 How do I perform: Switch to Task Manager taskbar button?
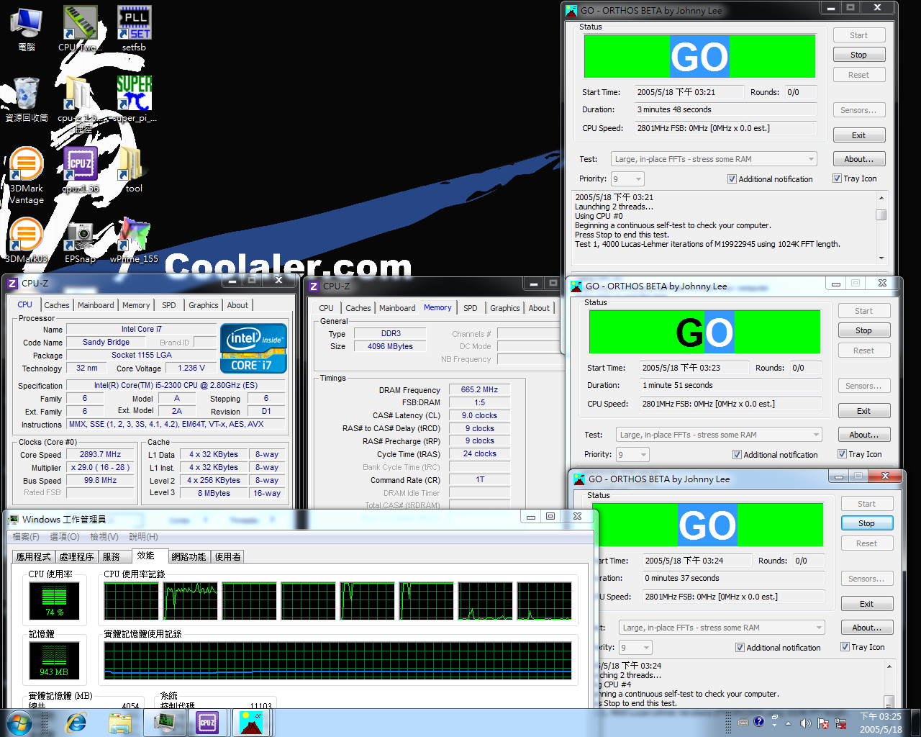[165, 723]
